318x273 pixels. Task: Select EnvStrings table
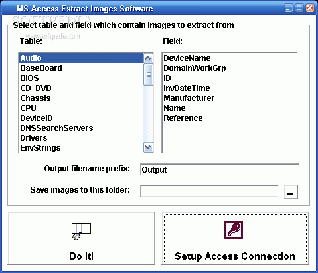pos(81,148)
